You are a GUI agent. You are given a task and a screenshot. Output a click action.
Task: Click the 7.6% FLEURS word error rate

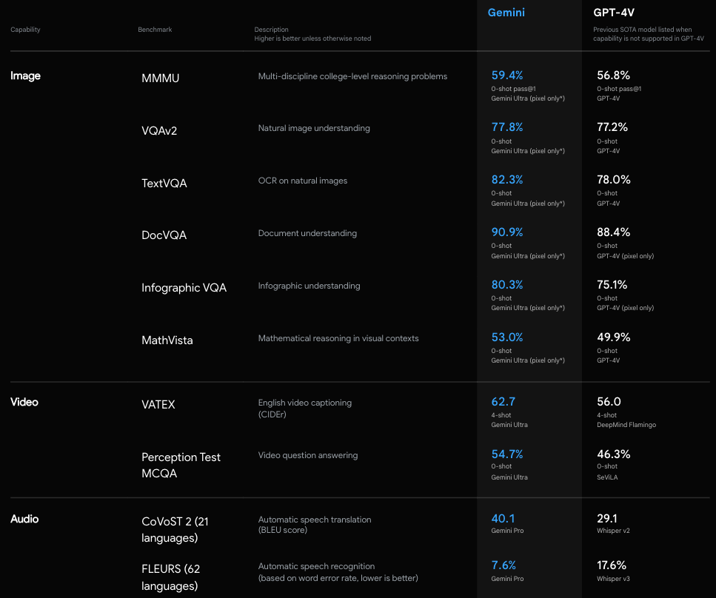tap(503, 565)
